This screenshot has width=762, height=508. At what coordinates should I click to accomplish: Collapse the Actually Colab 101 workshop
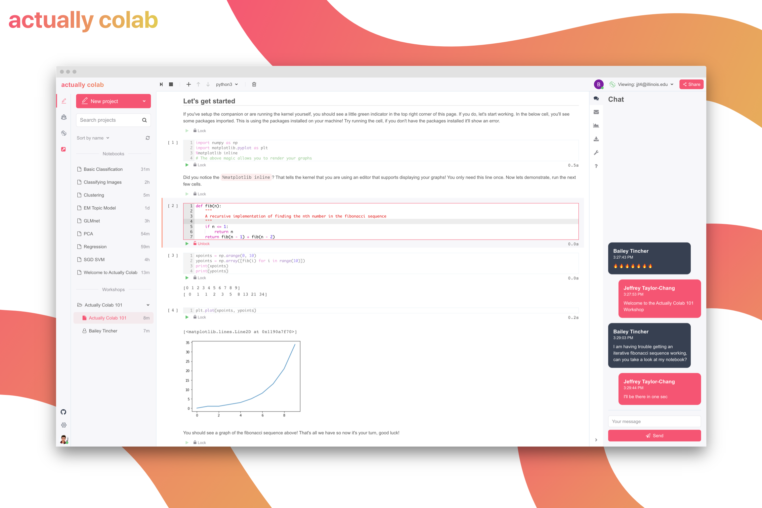(x=148, y=305)
